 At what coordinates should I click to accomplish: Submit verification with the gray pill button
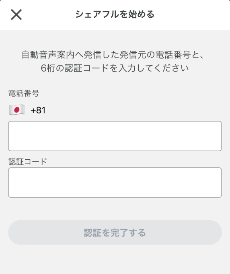point(115,232)
